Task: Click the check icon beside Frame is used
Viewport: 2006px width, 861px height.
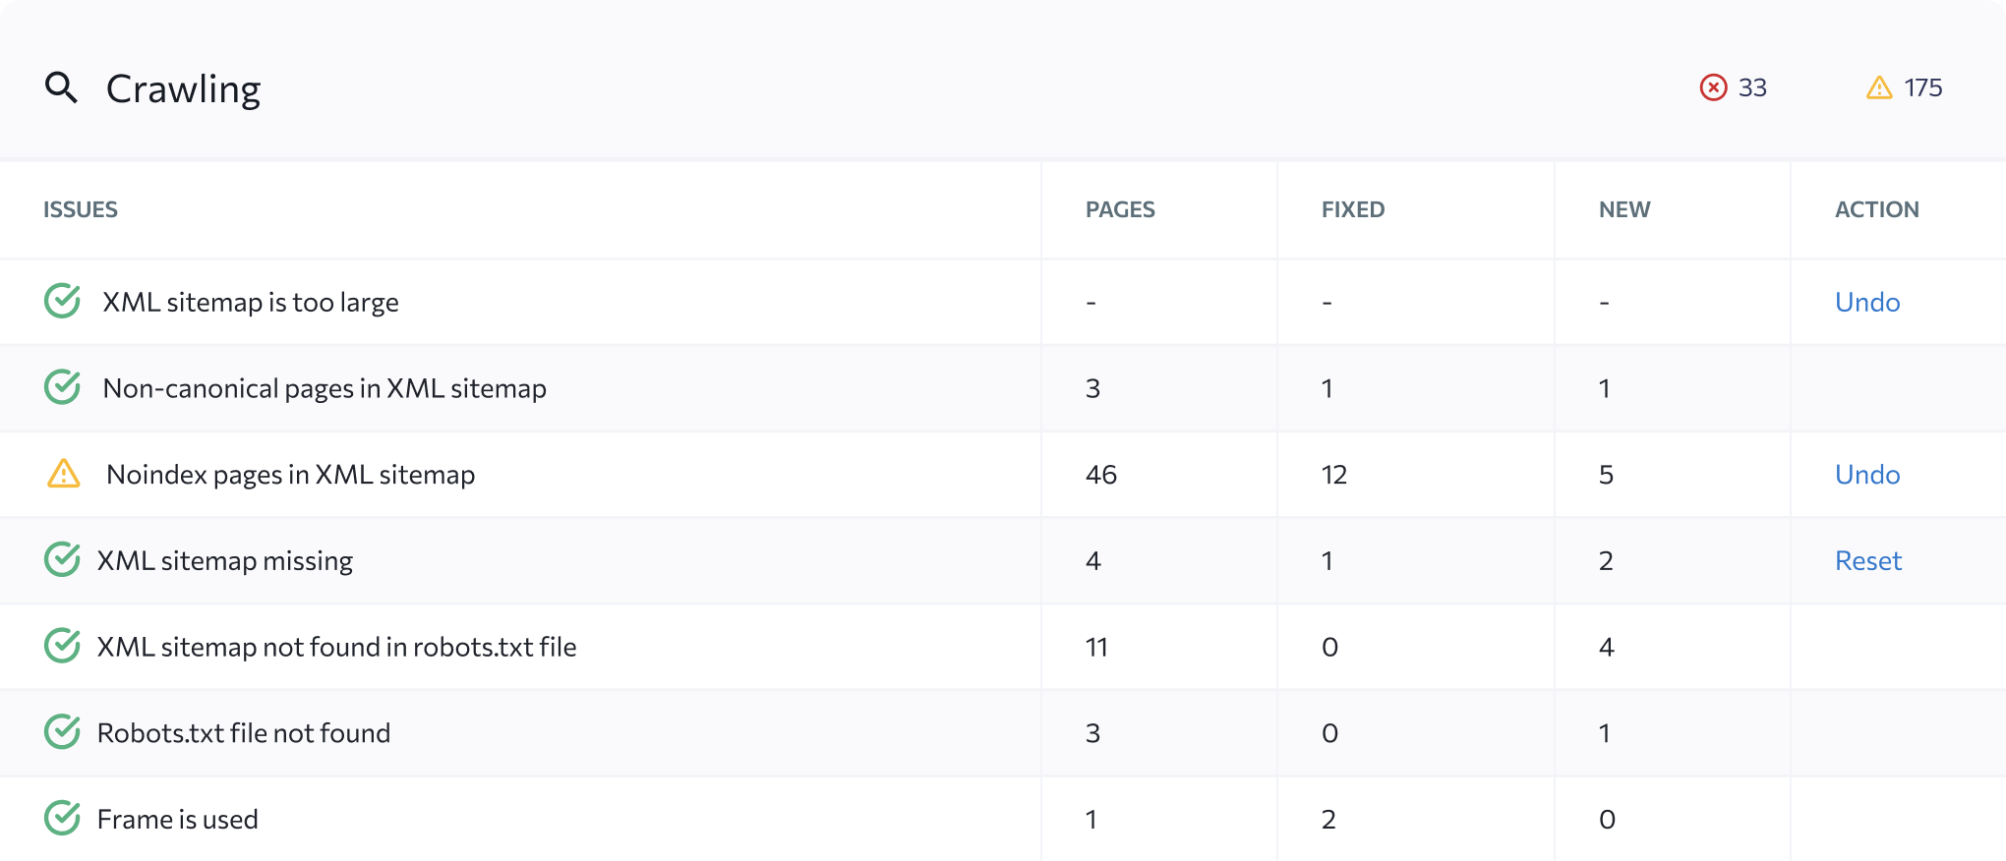Action: (63, 818)
